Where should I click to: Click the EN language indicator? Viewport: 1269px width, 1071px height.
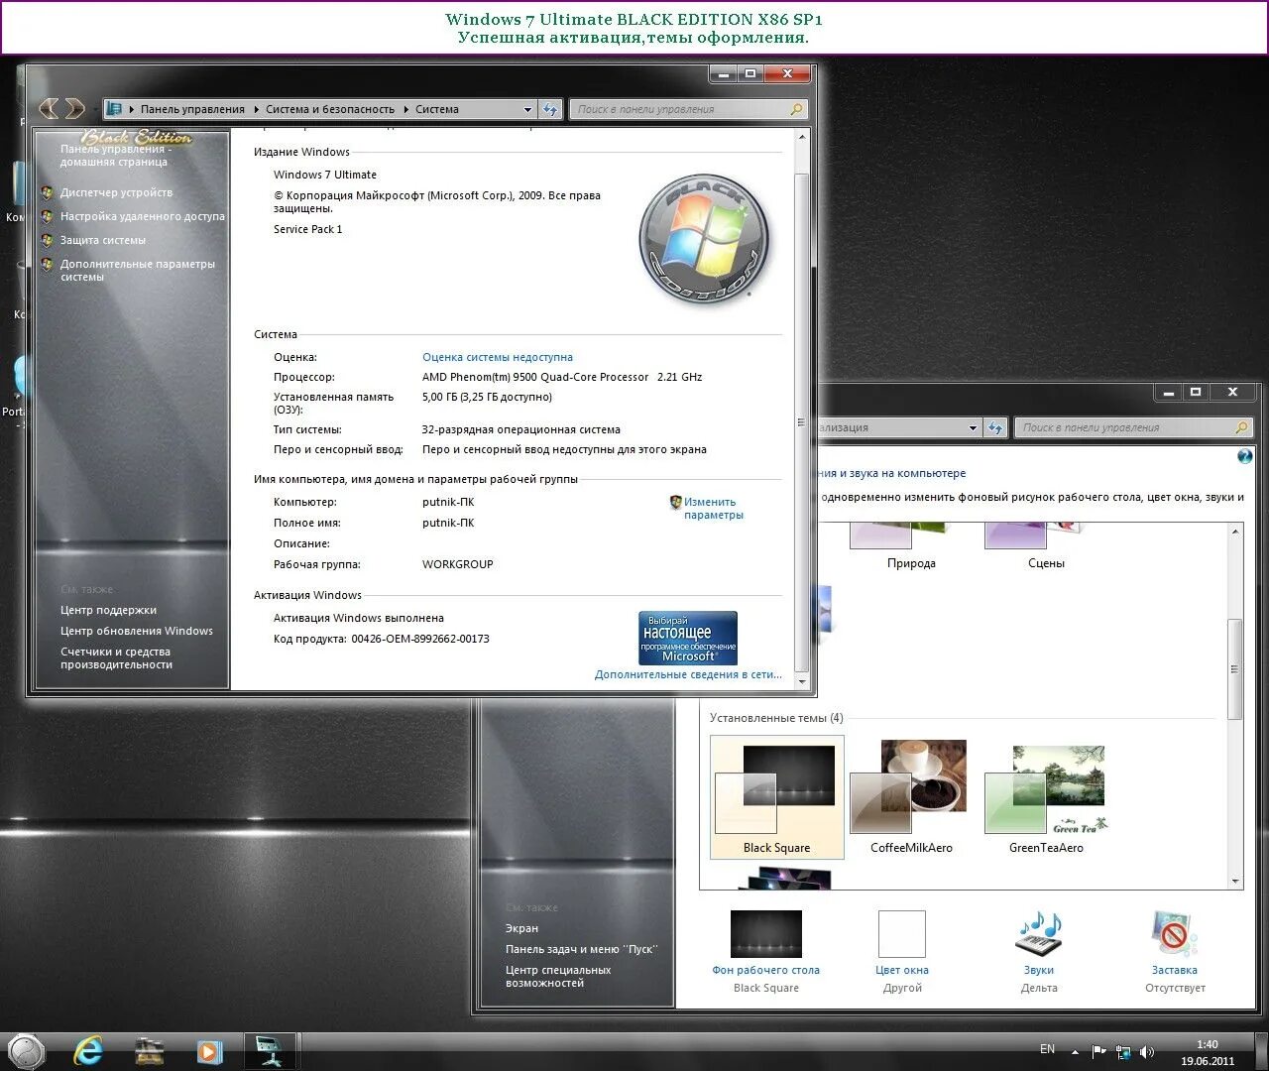pos(1047,1049)
